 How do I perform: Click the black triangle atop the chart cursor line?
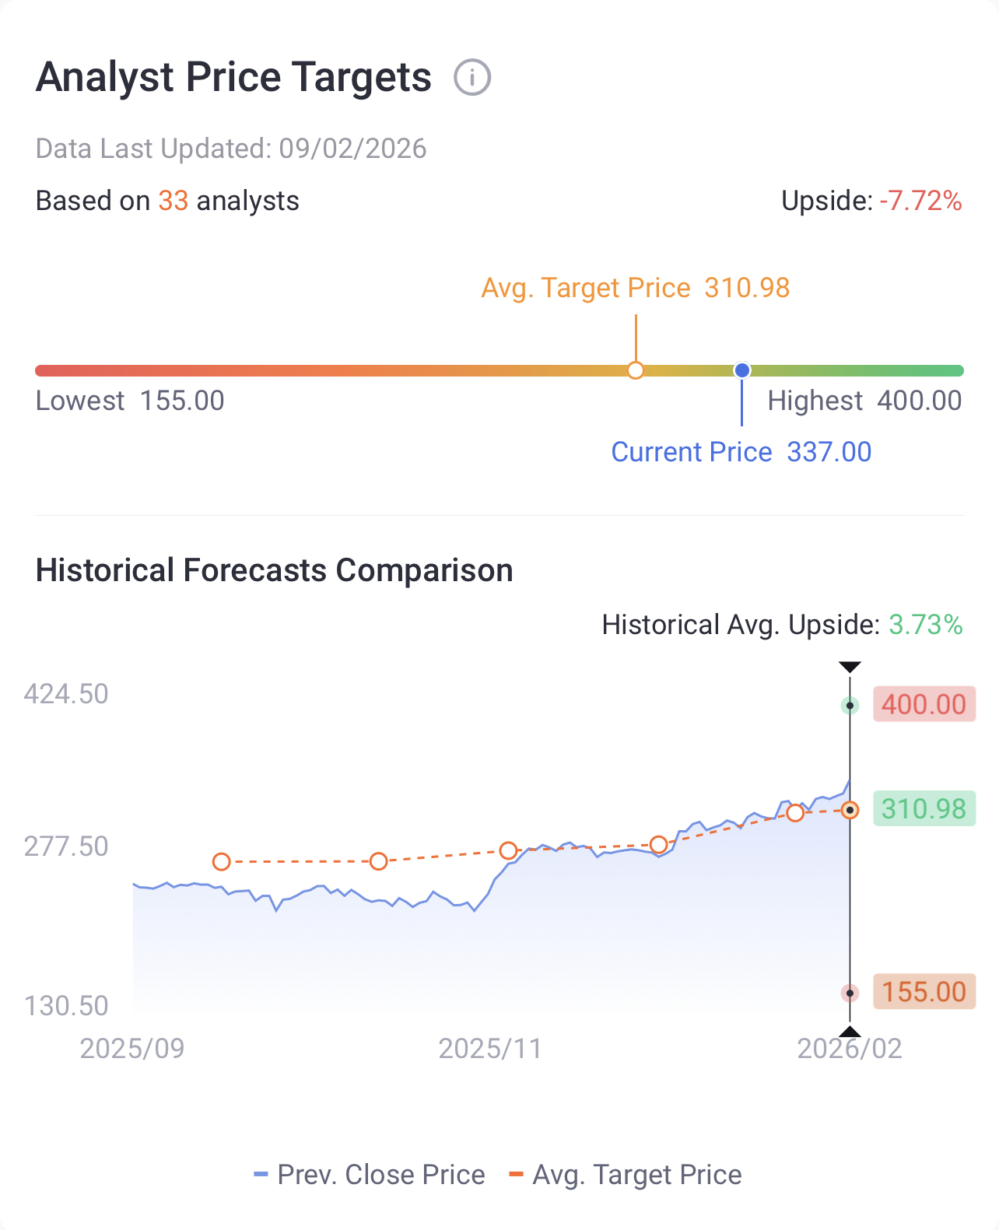(850, 667)
